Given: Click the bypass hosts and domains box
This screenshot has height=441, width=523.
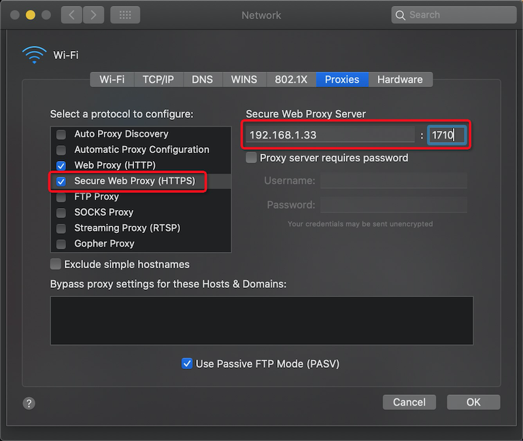Looking at the screenshot, I should pyautogui.click(x=261, y=321).
